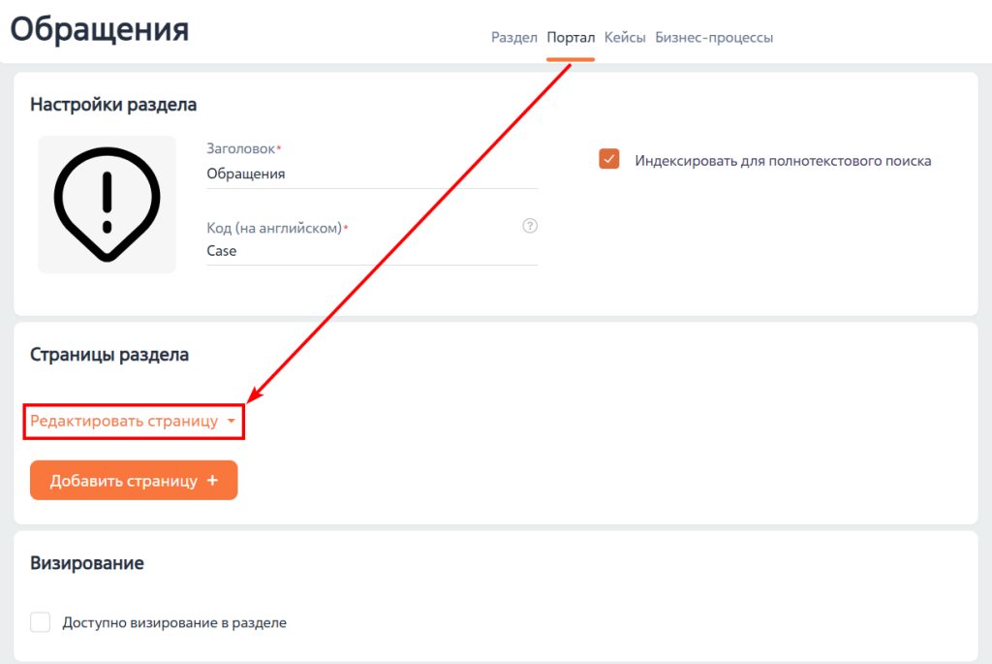
Task: Enable Доступно визирование в разделе checkbox
Action: coord(41,622)
